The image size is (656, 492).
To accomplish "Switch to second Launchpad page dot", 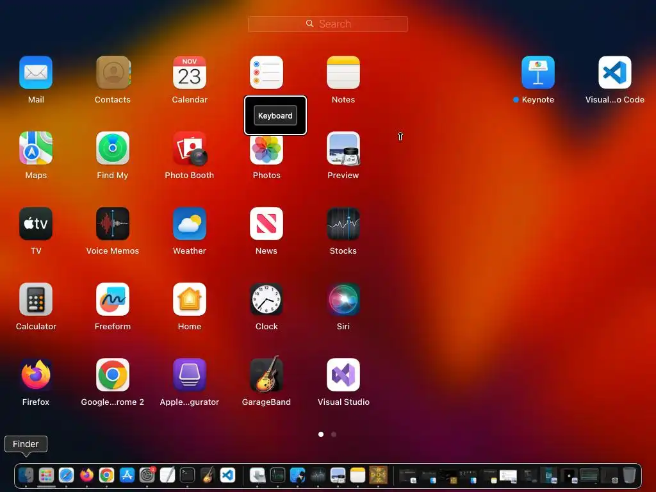I will [x=333, y=434].
